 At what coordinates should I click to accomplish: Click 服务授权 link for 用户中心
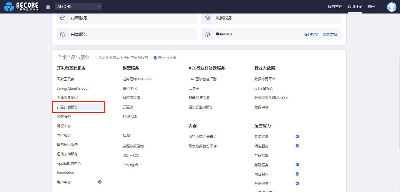pos(311,35)
